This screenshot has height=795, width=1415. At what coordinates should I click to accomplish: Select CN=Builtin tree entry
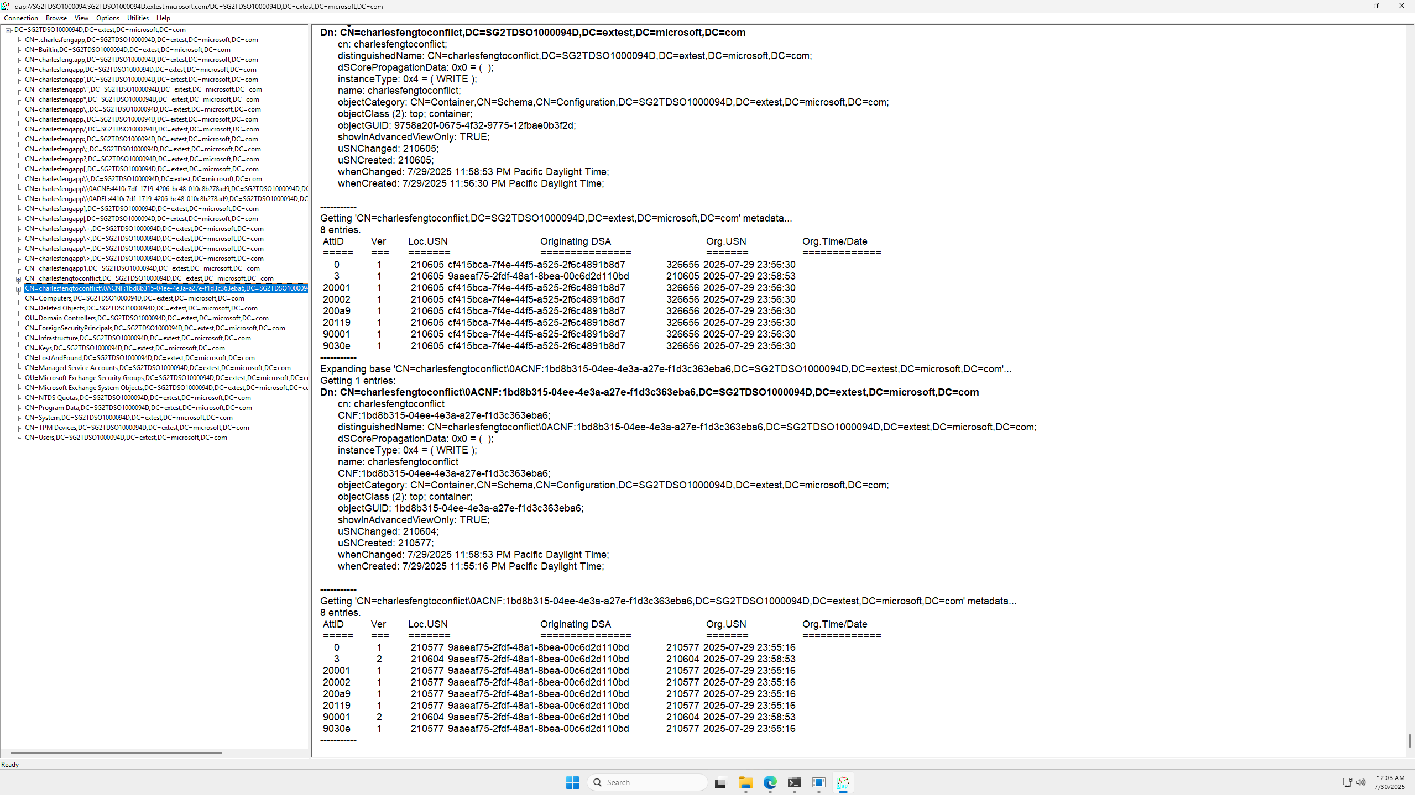[127, 50]
